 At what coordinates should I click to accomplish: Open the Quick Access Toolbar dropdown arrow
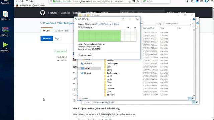(91, 16)
